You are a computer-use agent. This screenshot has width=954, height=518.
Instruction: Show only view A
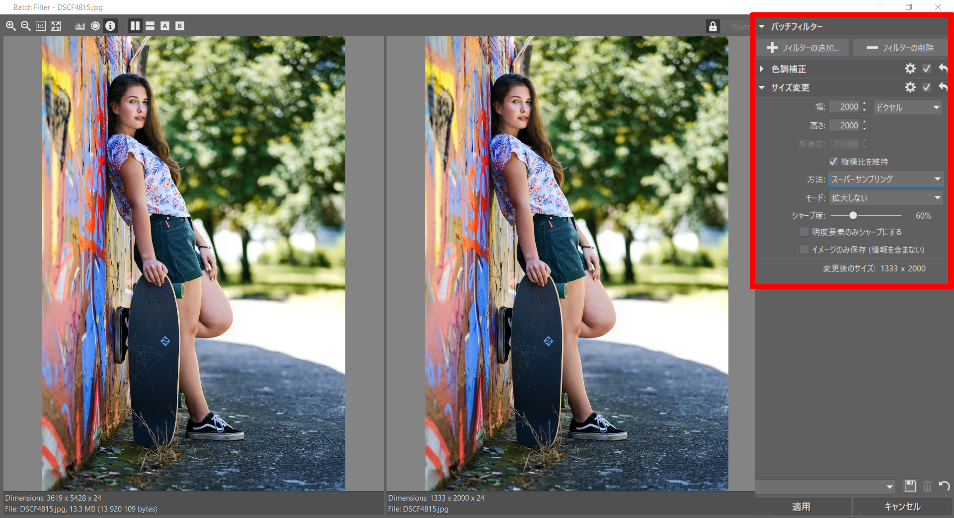[165, 26]
